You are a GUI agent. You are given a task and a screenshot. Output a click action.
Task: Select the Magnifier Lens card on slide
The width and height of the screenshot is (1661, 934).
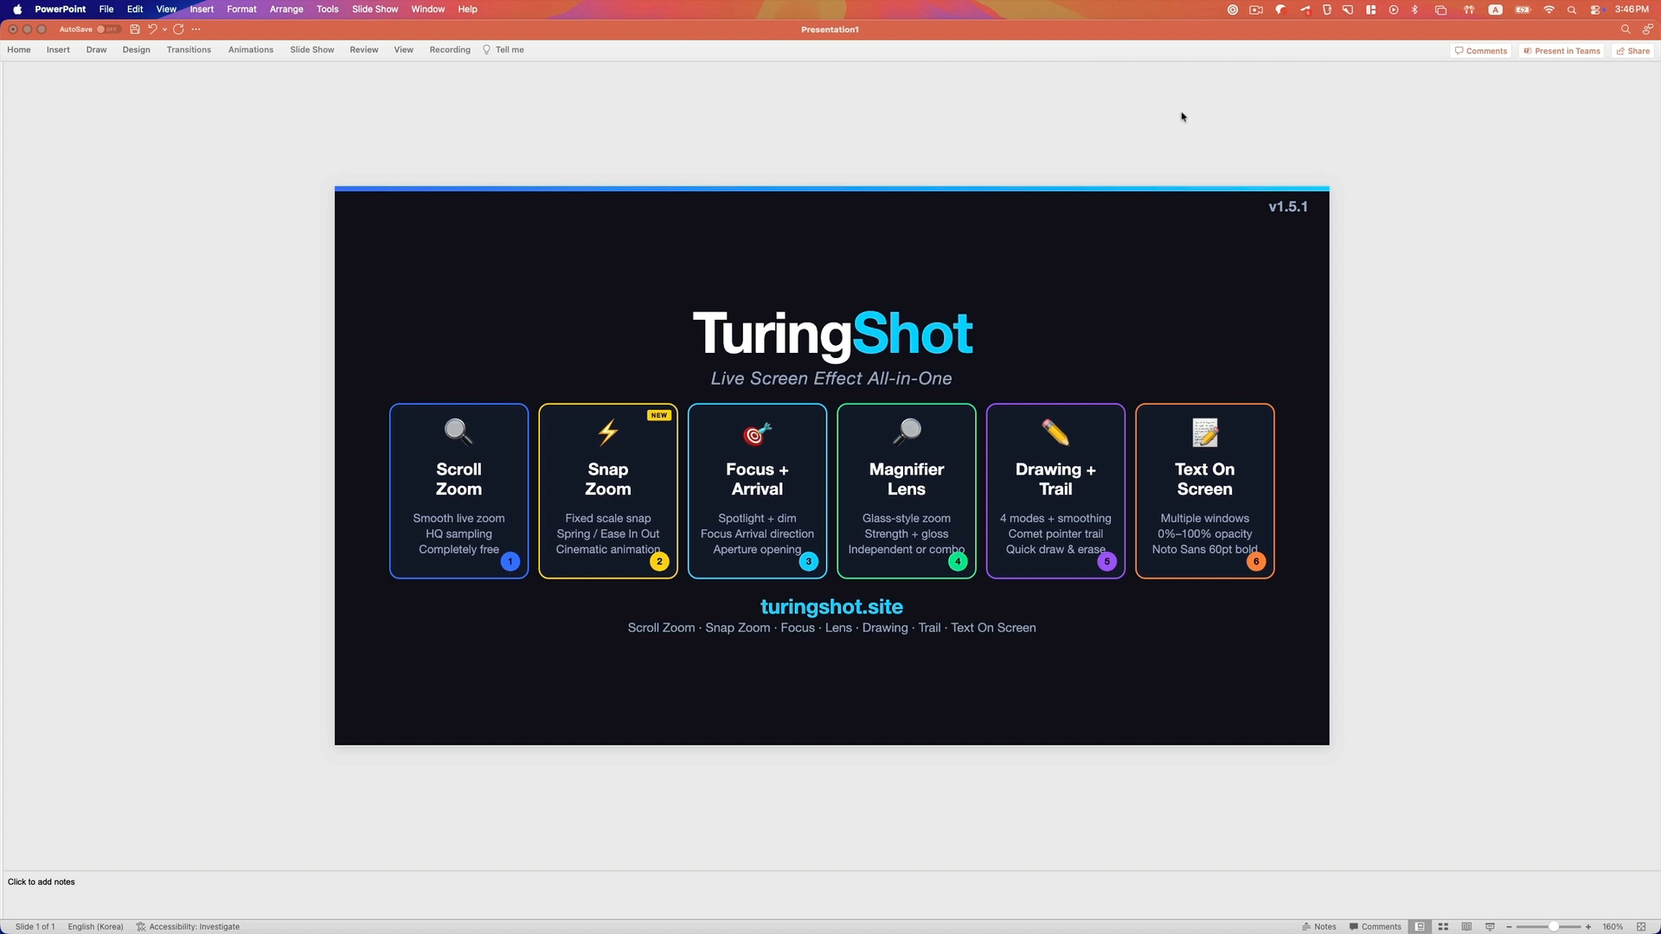907,490
